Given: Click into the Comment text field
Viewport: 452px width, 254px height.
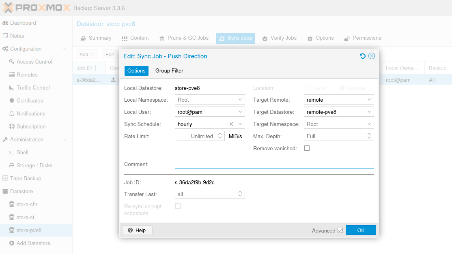Looking at the screenshot, I should [274, 164].
